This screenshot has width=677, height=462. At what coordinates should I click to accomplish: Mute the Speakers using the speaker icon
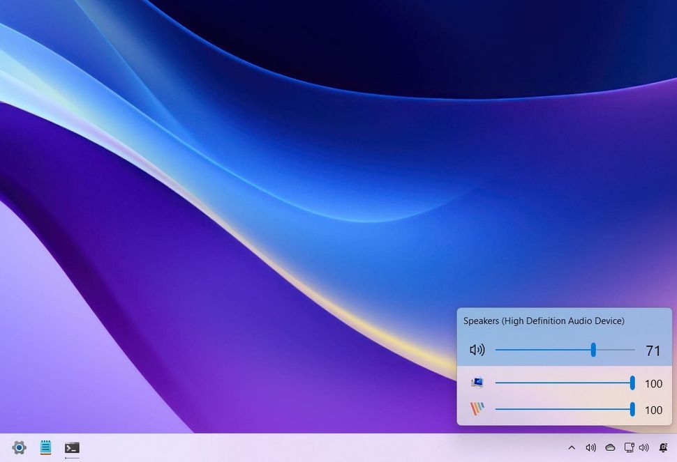pyautogui.click(x=477, y=350)
